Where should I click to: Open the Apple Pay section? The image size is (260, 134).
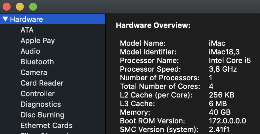click(37, 40)
